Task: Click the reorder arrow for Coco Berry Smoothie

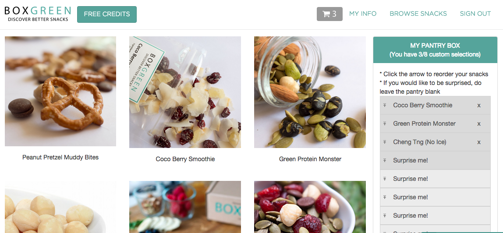Action: (x=384, y=105)
